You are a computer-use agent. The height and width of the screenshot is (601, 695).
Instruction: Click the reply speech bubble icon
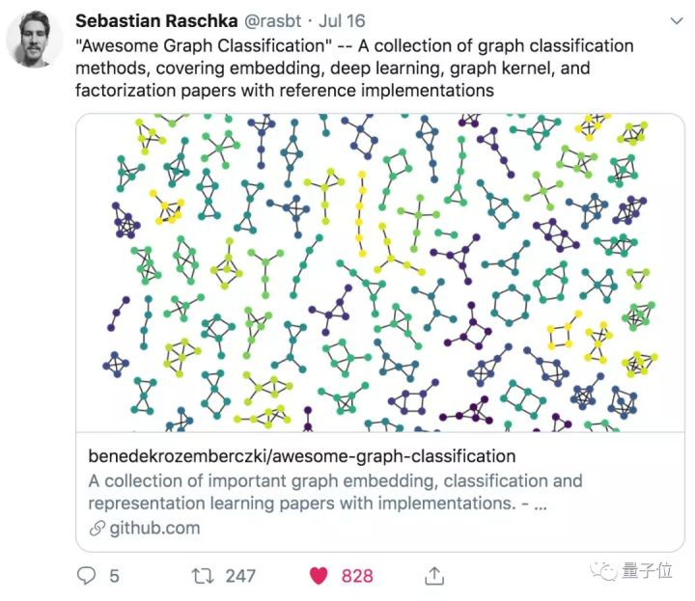86,576
